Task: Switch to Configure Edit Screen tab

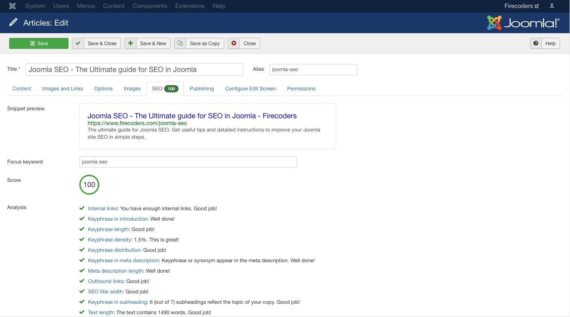Action: pyautogui.click(x=251, y=88)
